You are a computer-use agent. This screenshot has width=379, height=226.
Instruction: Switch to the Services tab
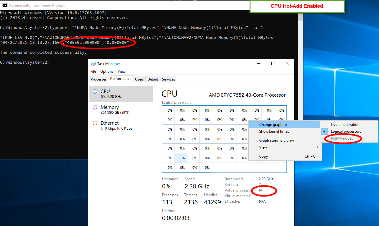tap(169, 79)
